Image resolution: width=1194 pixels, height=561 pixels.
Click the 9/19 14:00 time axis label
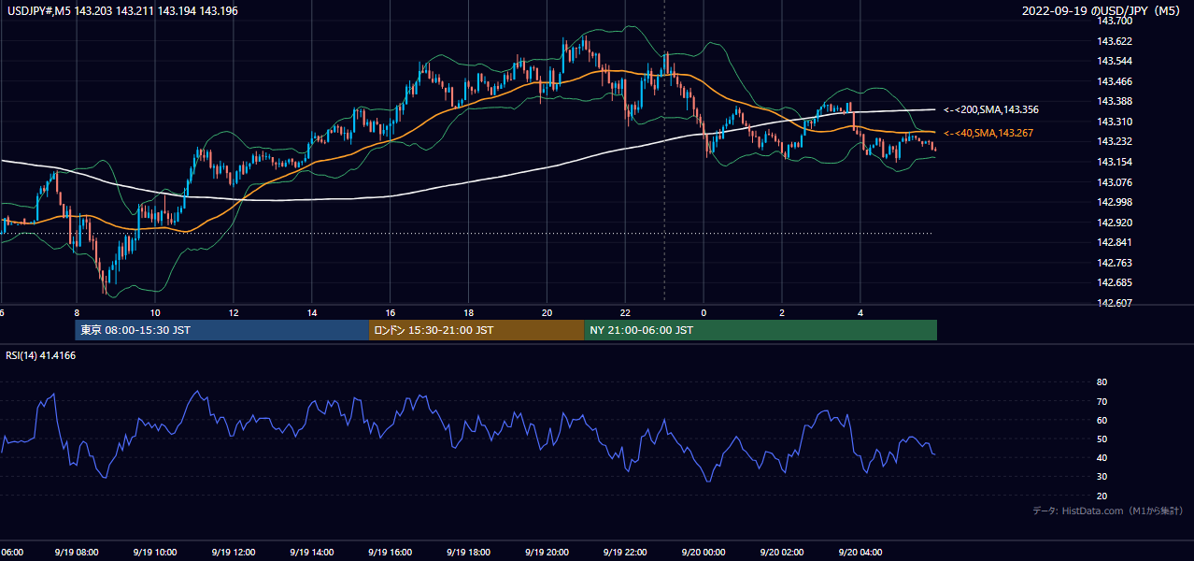click(312, 553)
